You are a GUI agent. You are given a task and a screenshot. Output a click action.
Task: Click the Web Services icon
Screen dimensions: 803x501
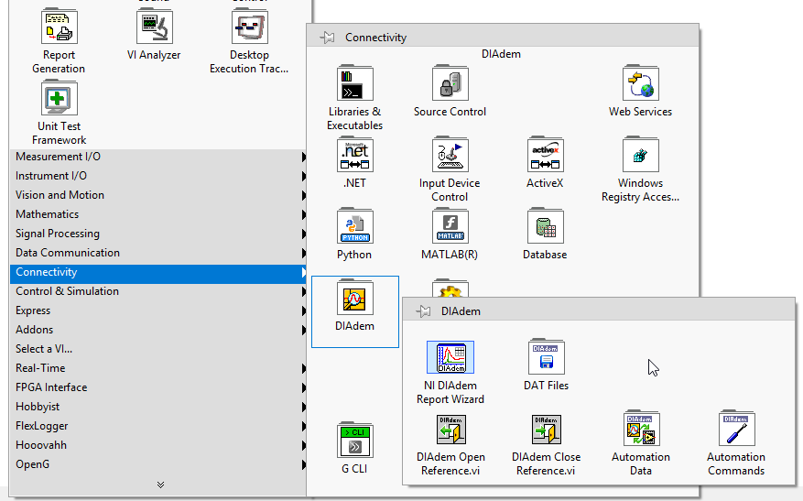640,84
